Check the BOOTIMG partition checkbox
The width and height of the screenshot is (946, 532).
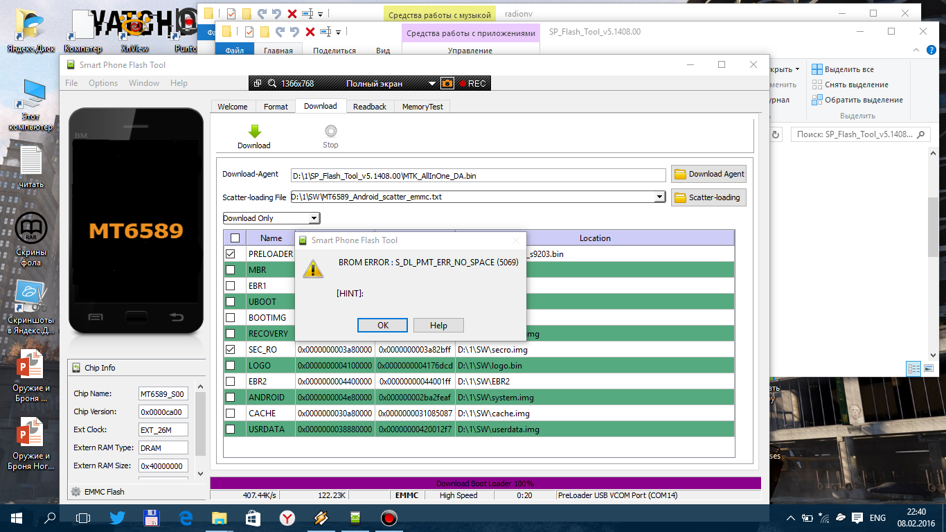tap(231, 318)
